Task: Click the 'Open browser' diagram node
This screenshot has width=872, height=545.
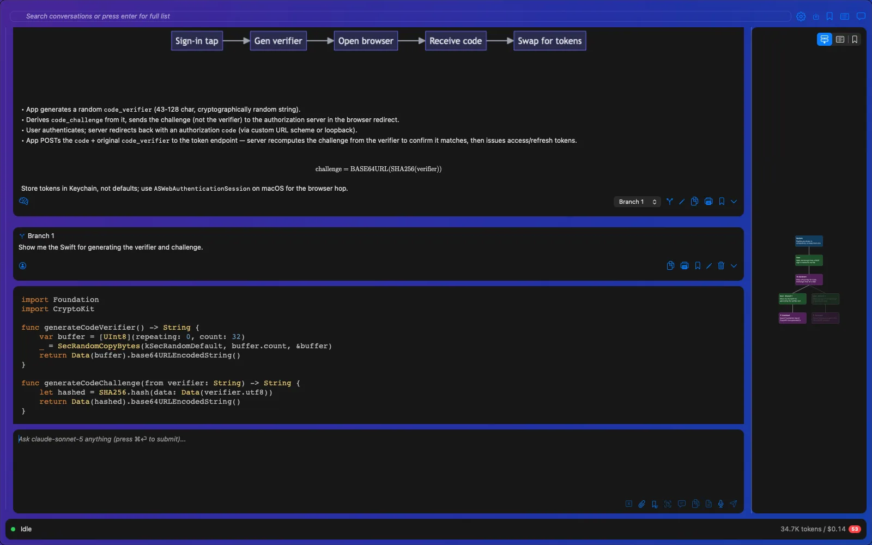Action: click(x=366, y=41)
